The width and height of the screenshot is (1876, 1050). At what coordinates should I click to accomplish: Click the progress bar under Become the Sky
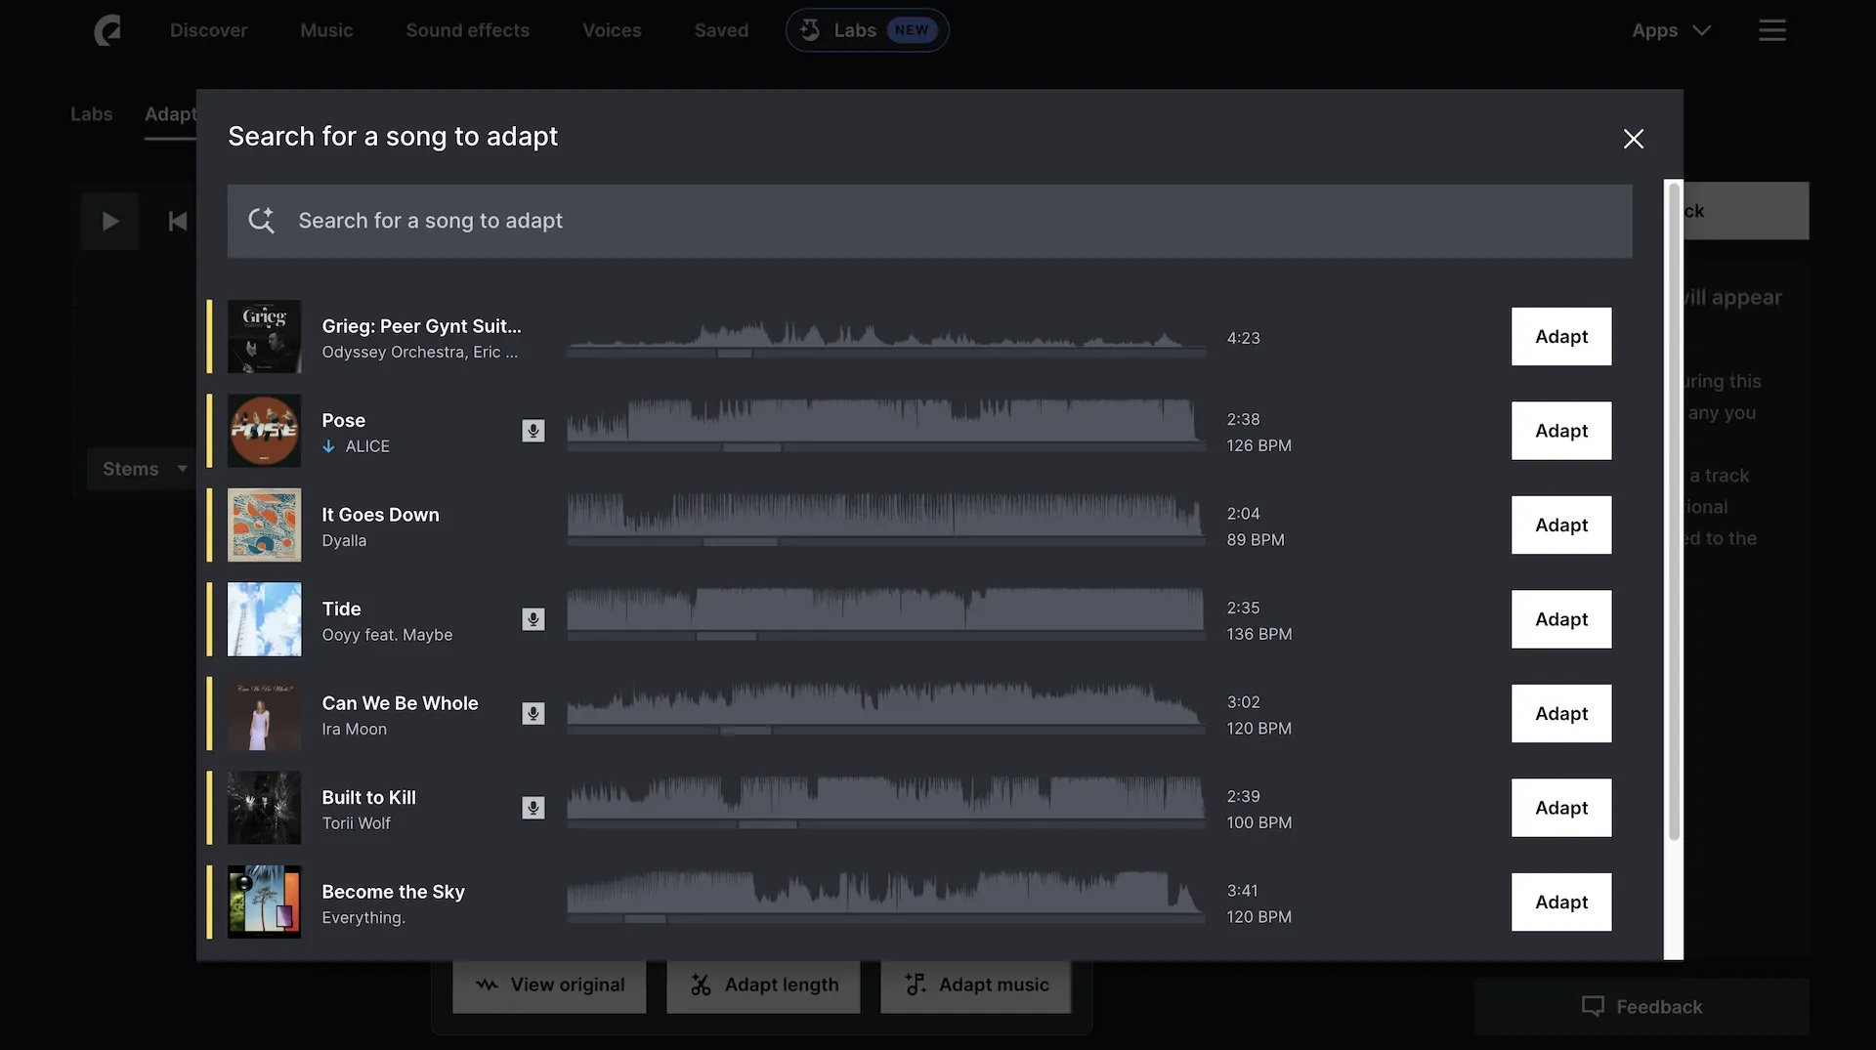pyautogui.click(x=884, y=919)
